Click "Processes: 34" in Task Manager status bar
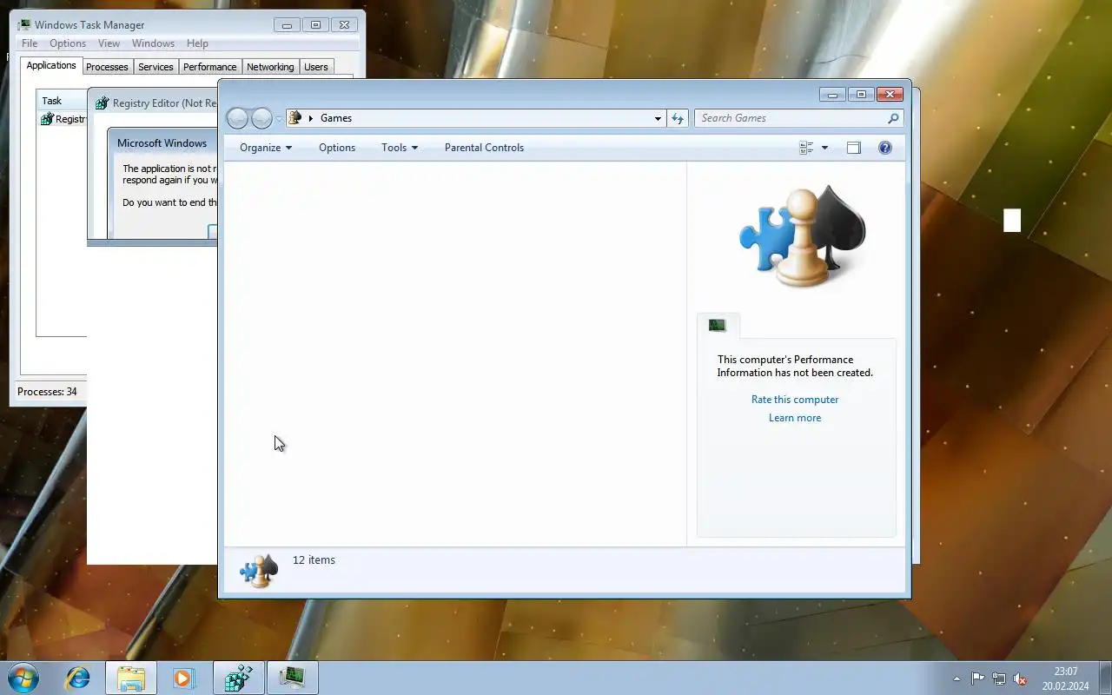 47,392
